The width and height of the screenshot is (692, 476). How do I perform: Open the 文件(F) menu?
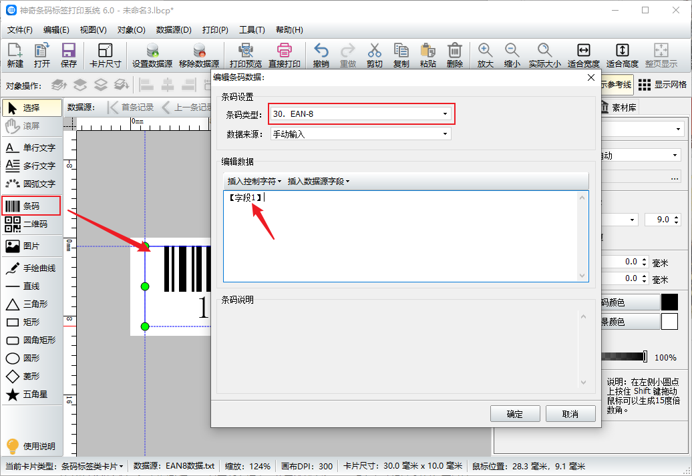click(20, 30)
